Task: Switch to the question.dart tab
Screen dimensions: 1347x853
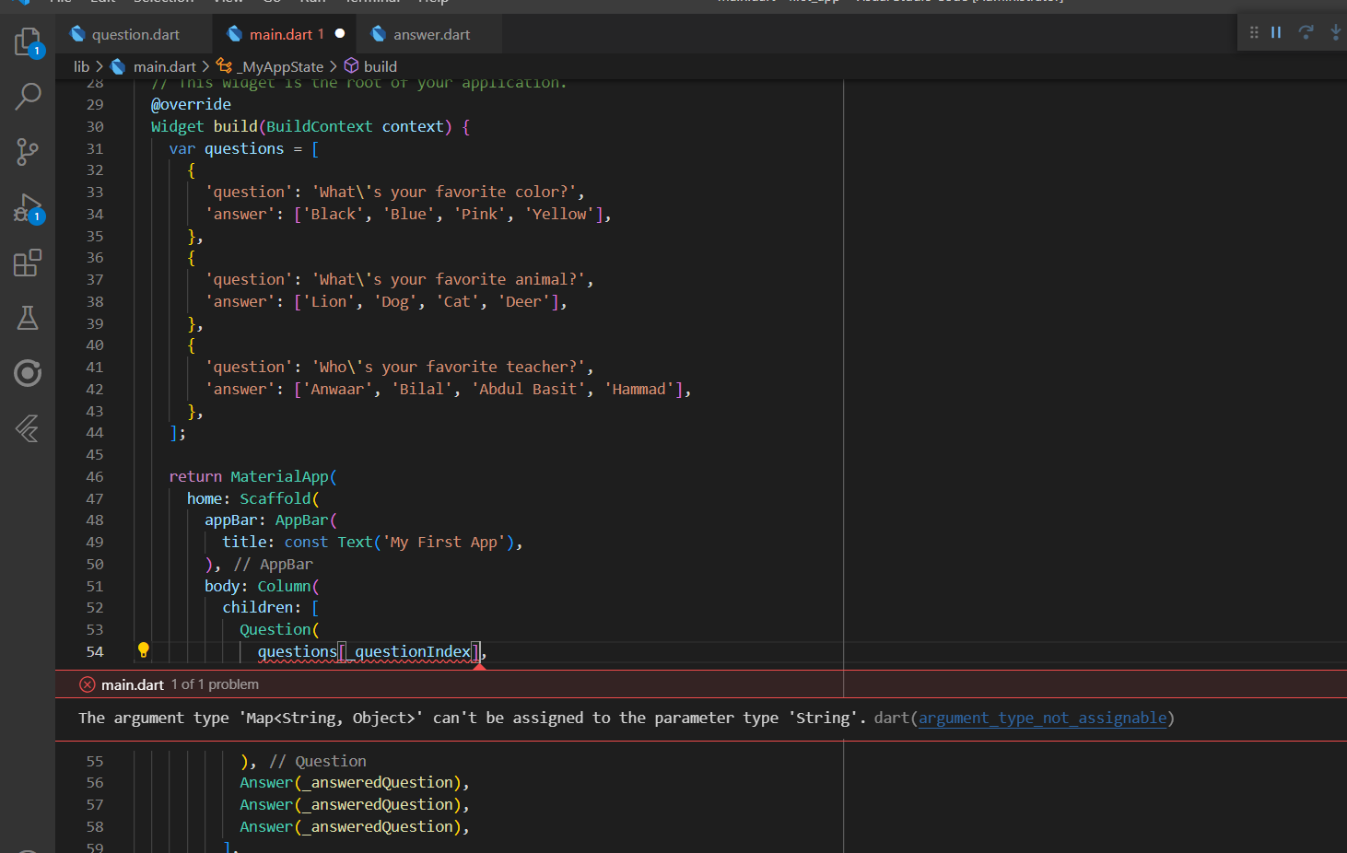Action: [135, 34]
